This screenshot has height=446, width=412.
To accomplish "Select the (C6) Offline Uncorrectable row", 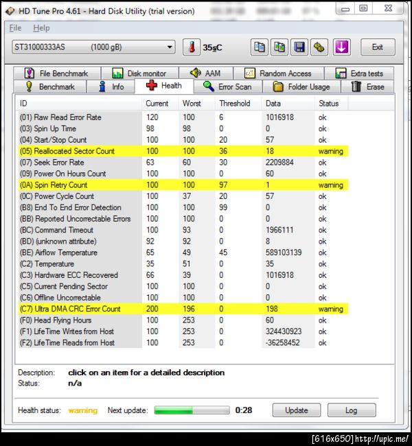I will (183, 298).
